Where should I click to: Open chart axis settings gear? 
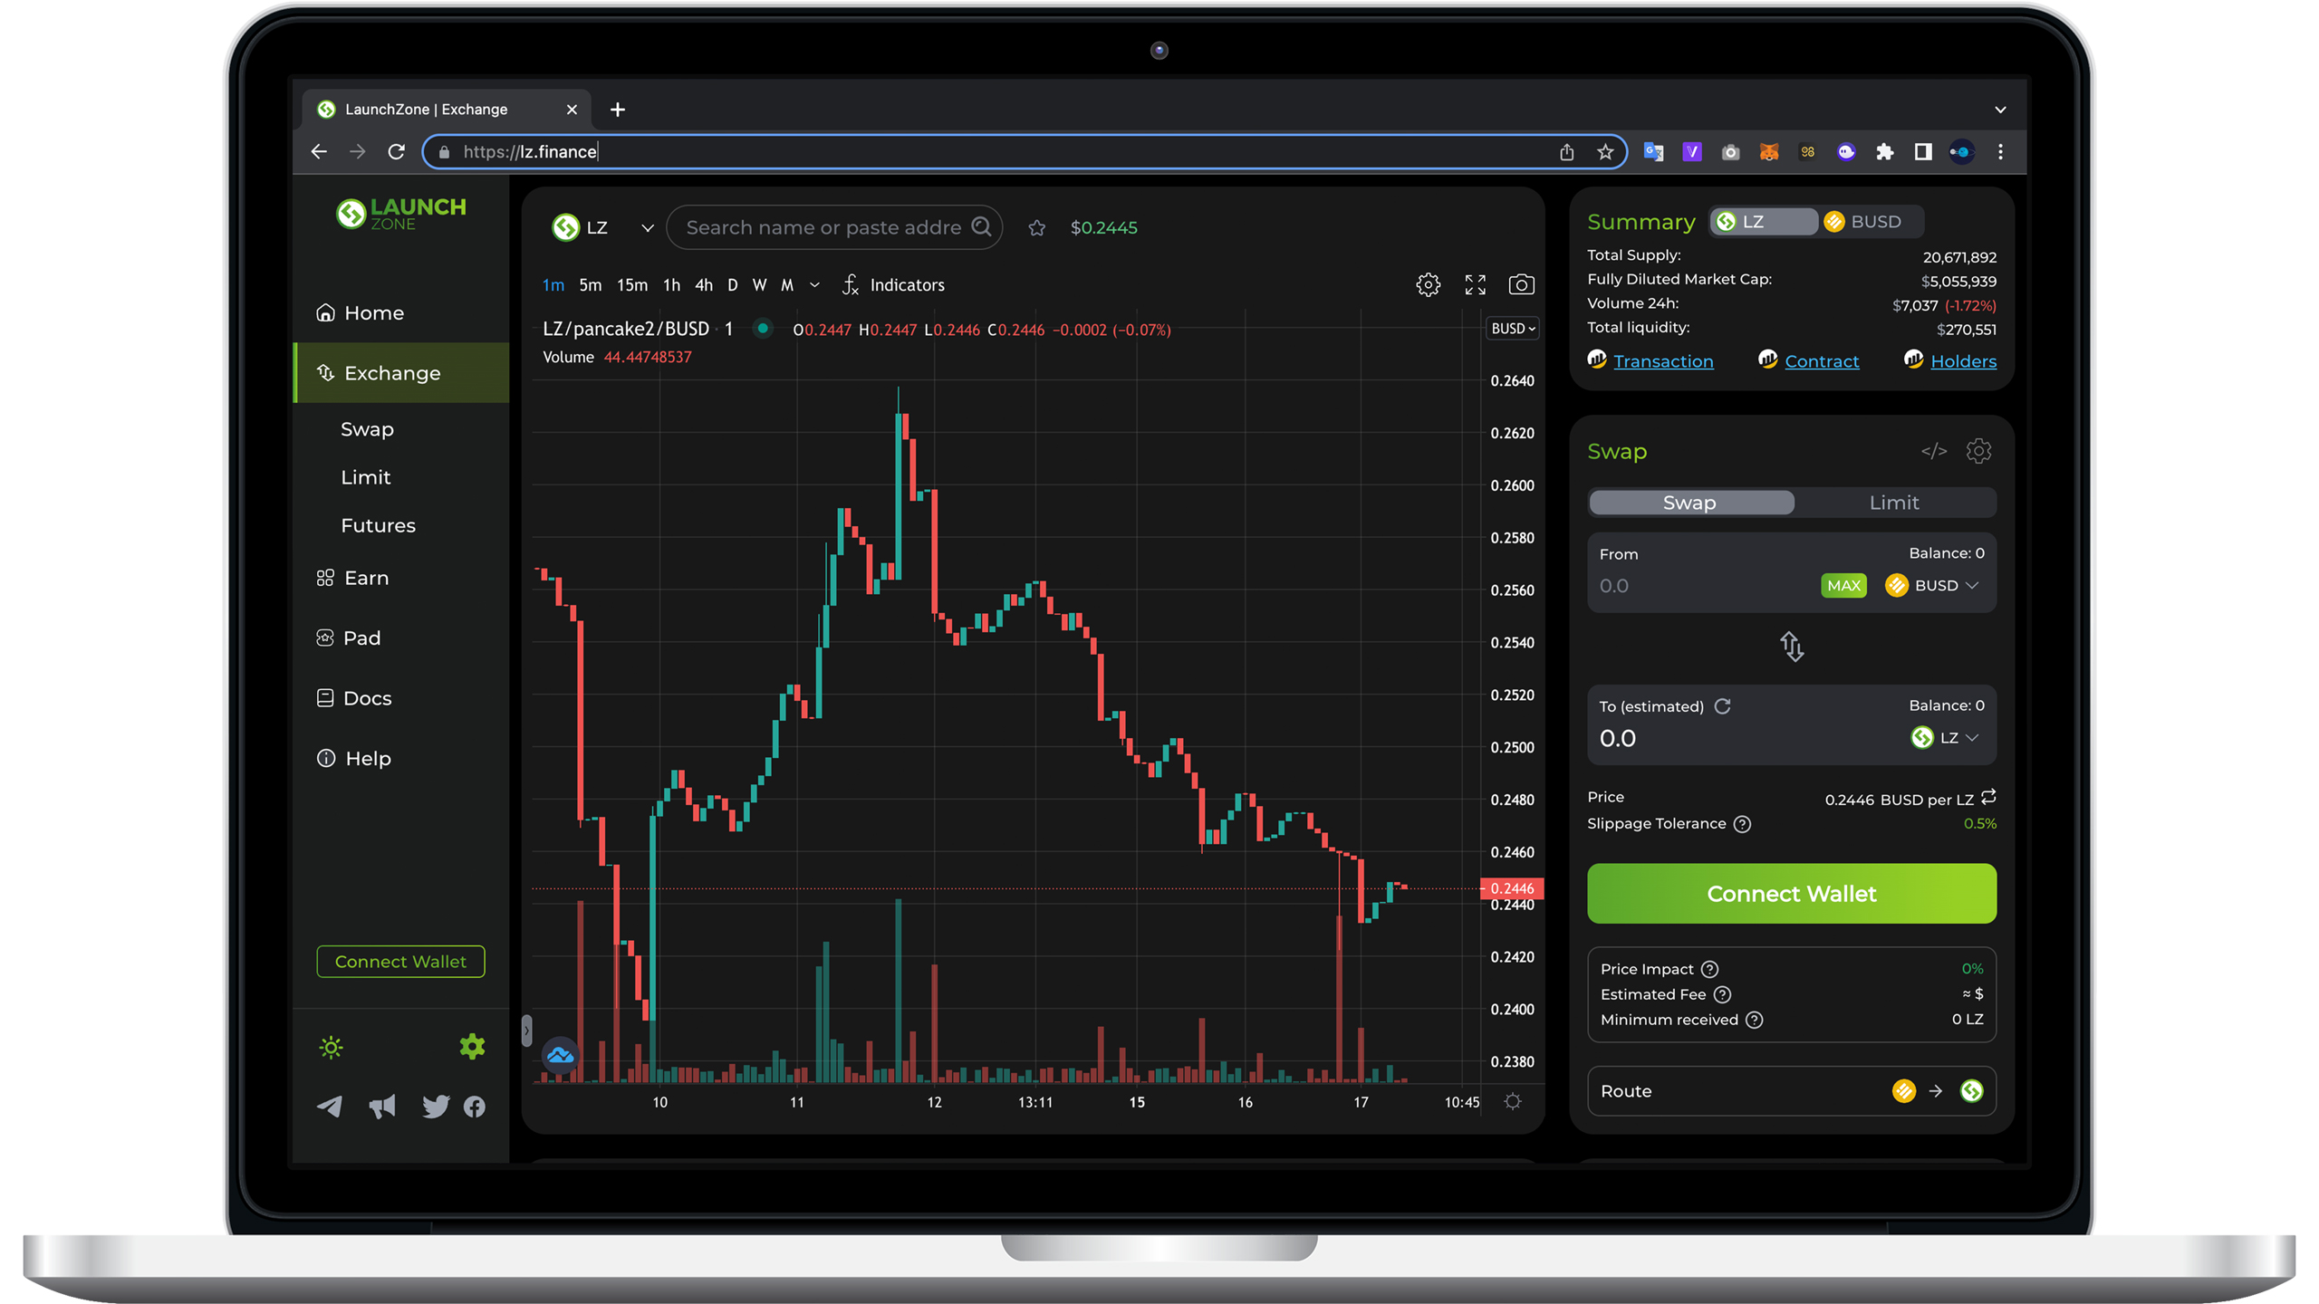[1512, 1102]
